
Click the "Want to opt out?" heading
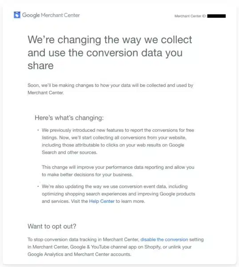coord(52,227)
